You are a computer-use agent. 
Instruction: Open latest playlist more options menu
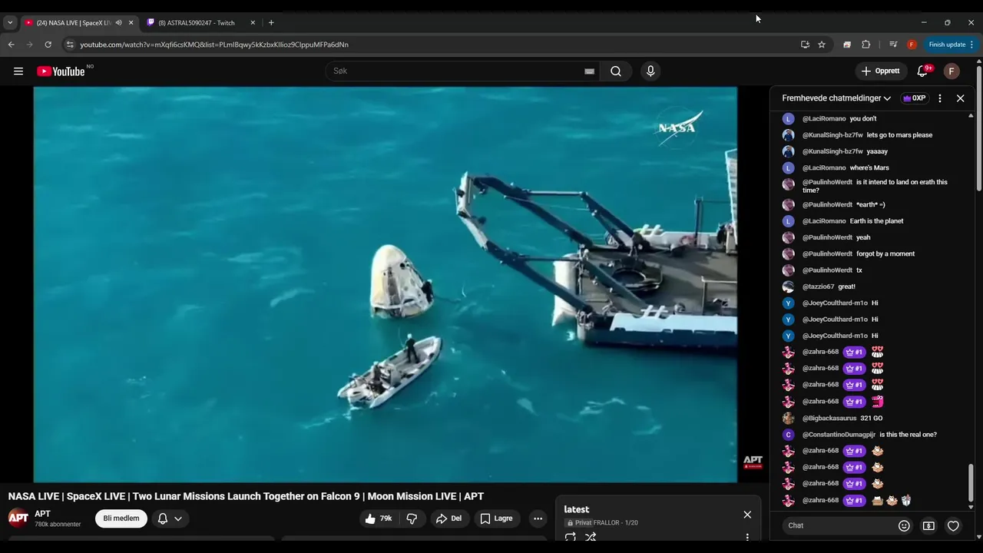coord(747,538)
